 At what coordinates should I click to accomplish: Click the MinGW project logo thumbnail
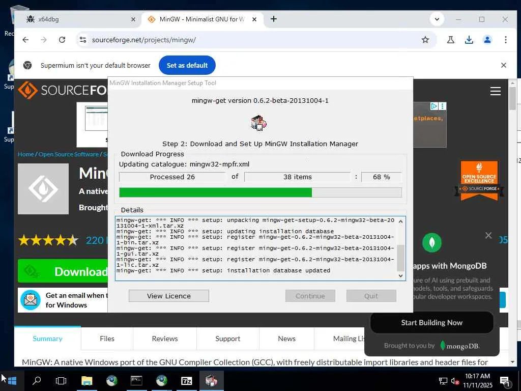(x=43, y=189)
